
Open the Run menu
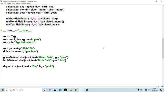pyautogui.click(x=13, y=4)
